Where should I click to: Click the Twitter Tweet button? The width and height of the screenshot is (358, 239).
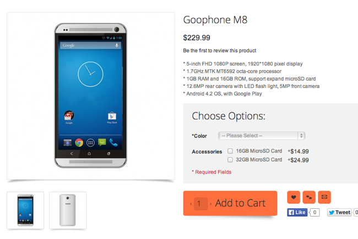tap(339, 212)
